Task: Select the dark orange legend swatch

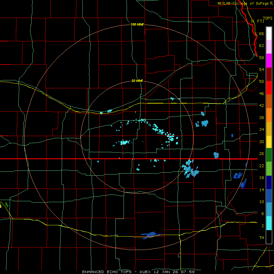Action: pyautogui.click(x=269, y=101)
